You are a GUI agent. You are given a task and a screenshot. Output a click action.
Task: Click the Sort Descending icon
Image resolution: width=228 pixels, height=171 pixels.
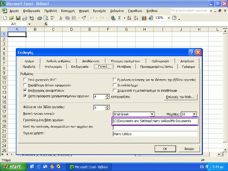pos(136,18)
